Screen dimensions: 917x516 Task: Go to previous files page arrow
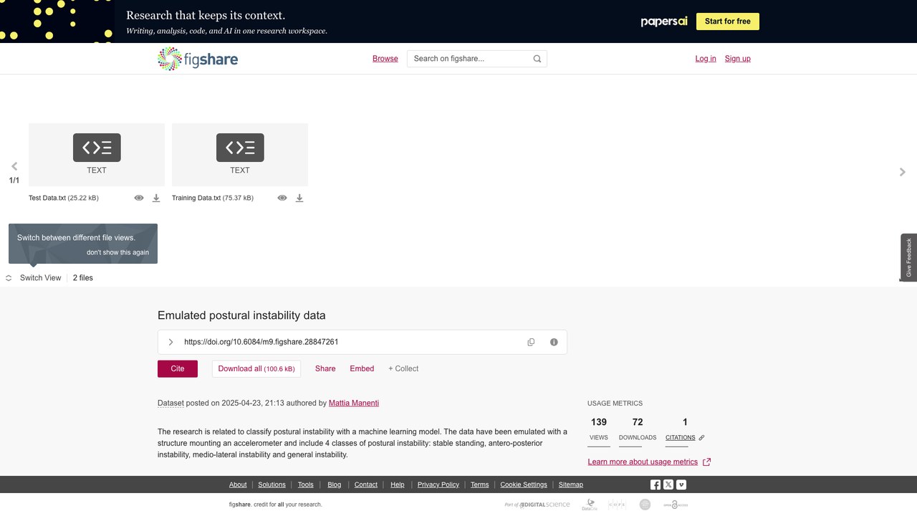(14, 166)
